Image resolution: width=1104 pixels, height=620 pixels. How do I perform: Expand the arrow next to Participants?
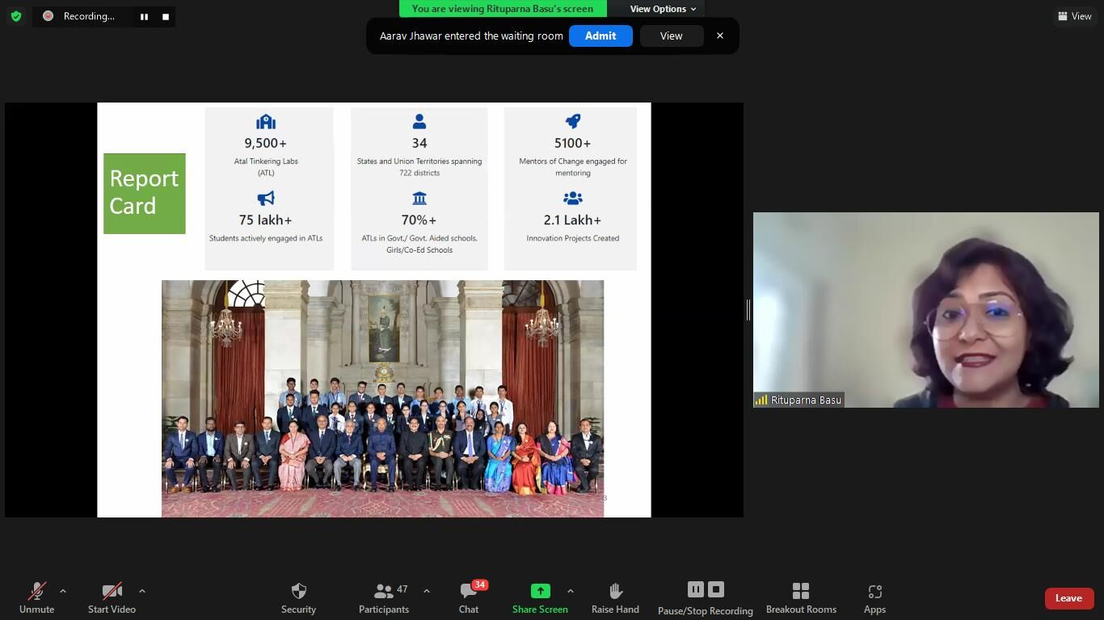click(427, 591)
